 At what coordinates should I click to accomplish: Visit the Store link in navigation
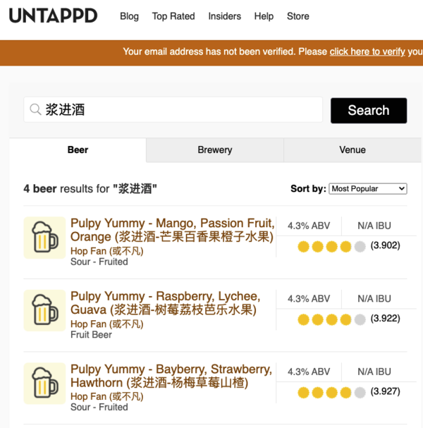[x=298, y=16]
